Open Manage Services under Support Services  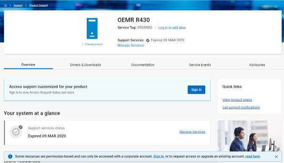click(131, 45)
